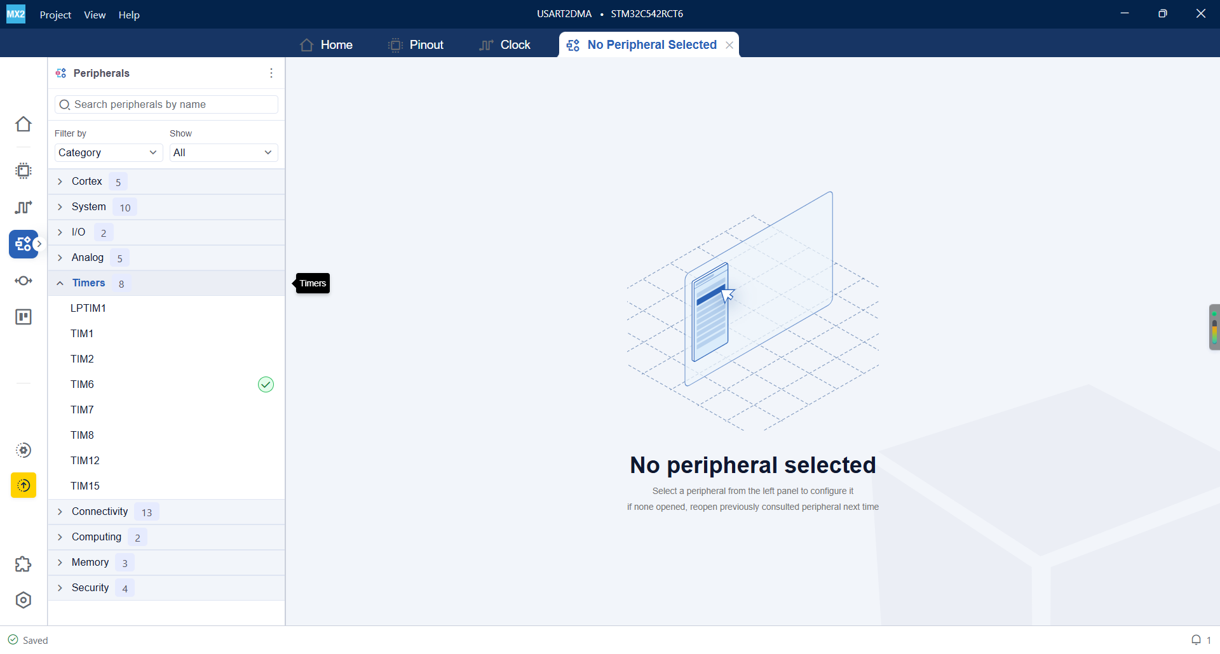
Task: Open the Pinout chip icon in sidebar
Action: [24, 171]
